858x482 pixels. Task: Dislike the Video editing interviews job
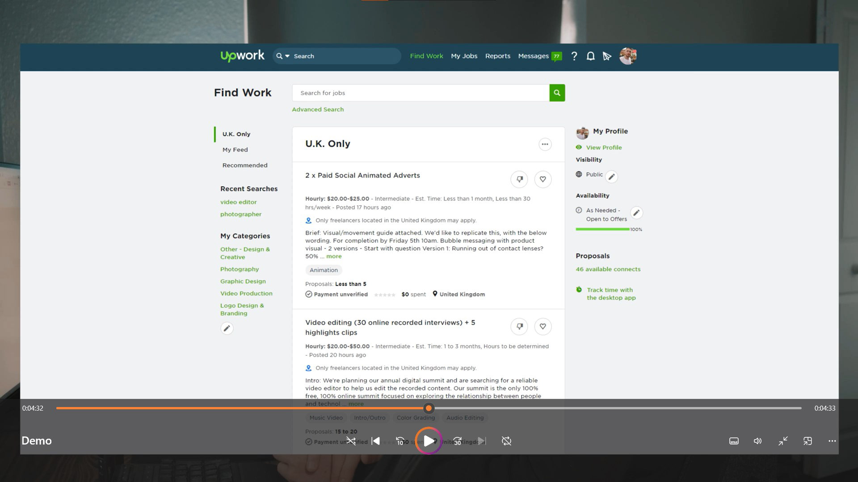[x=519, y=326]
